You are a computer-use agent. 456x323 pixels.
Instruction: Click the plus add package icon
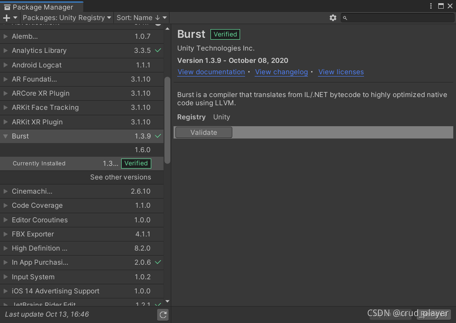[6, 18]
